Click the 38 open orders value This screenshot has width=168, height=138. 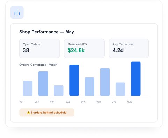point(26,50)
